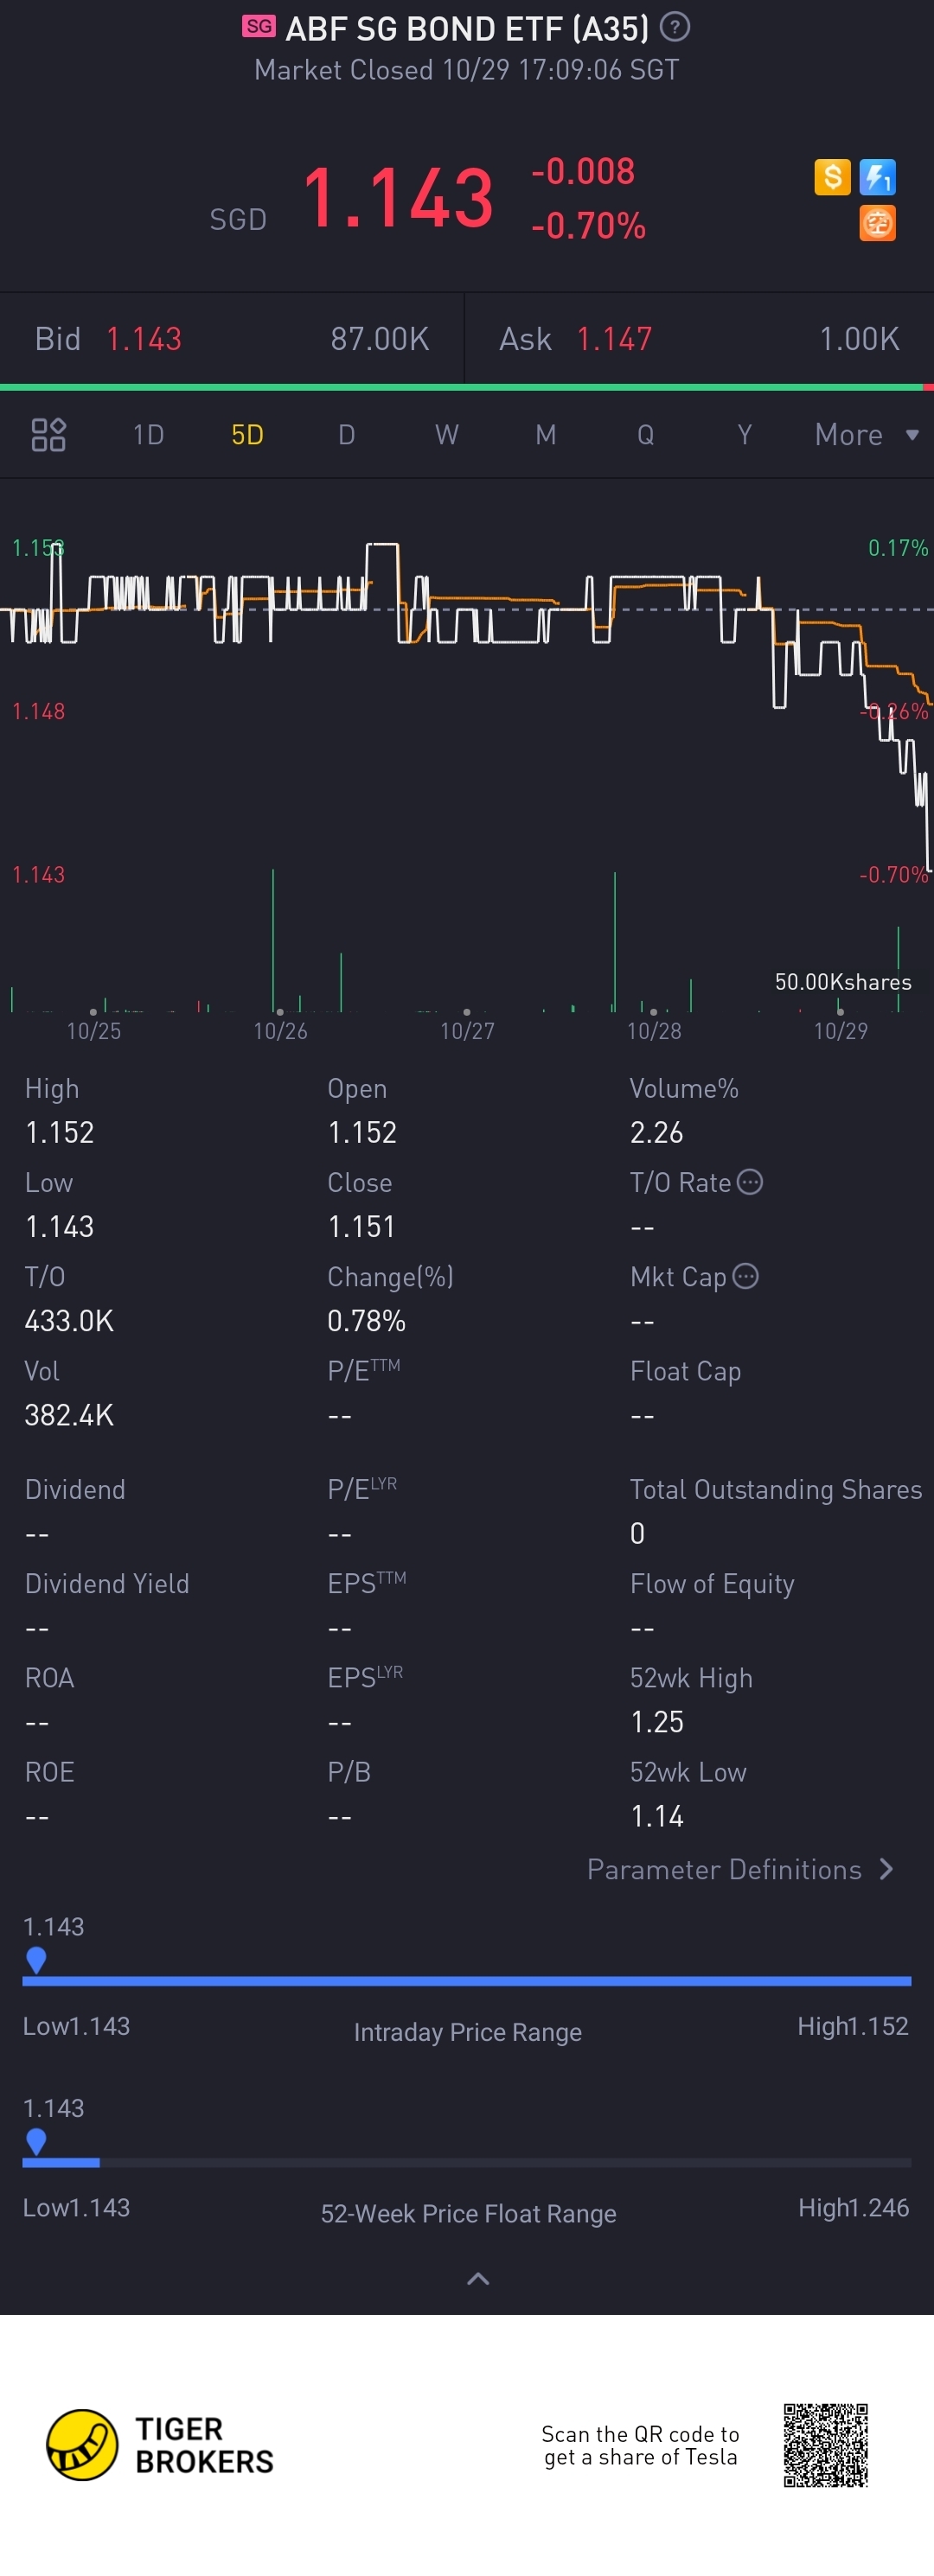Tap the Intraday Price Range slider marker
This screenshot has height=2576, width=934.
pyautogui.click(x=36, y=1959)
